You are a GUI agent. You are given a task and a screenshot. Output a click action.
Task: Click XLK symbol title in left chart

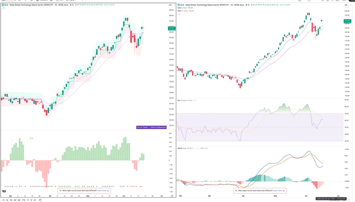click(x=36, y=5)
